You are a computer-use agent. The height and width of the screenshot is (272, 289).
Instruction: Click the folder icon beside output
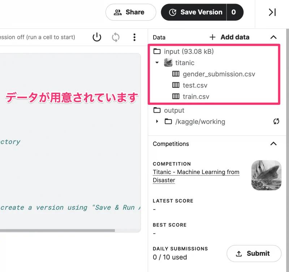[157, 110]
